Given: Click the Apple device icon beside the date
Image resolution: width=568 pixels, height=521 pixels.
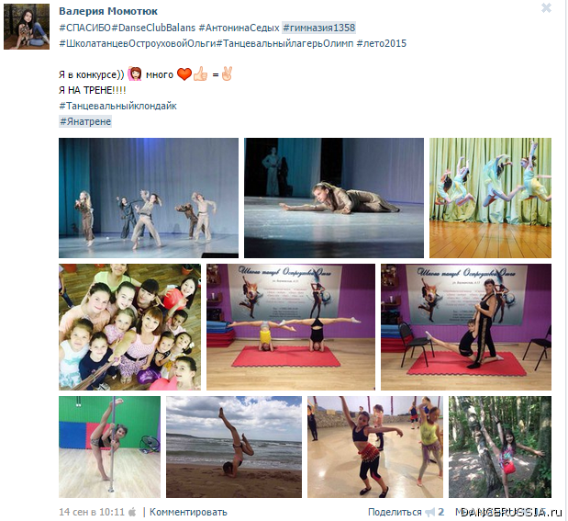Looking at the screenshot, I should pyautogui.click(x=132, y=512).
